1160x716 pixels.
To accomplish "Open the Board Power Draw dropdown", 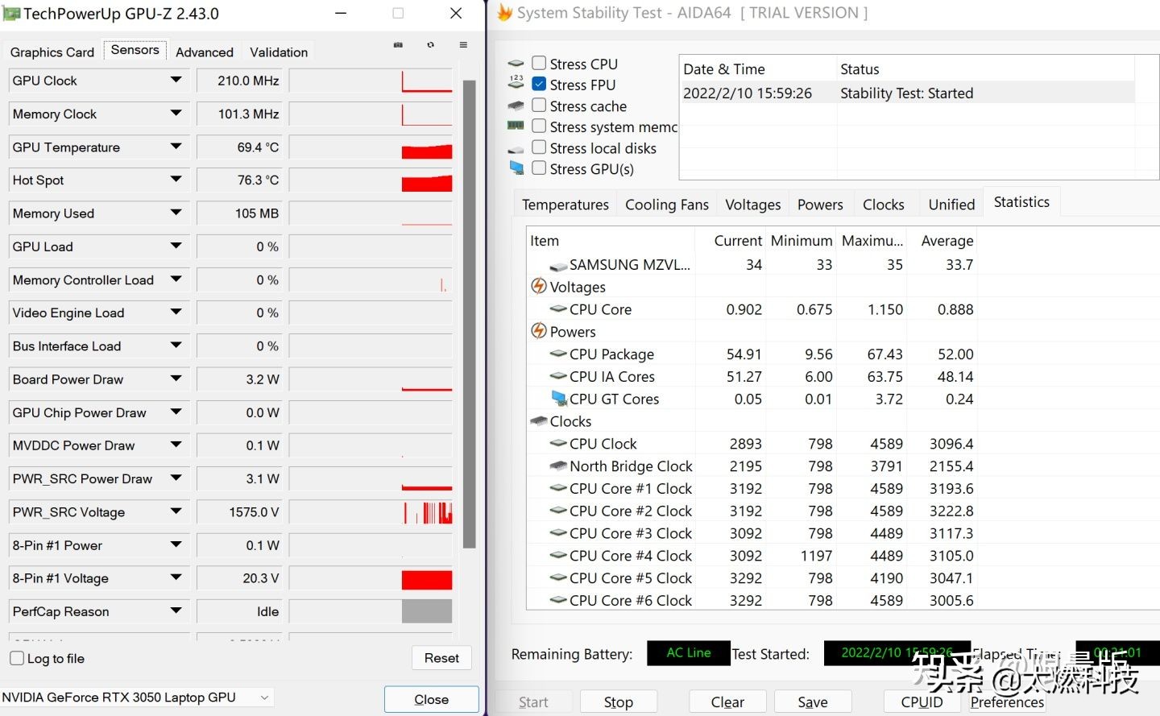I will coord(176,379).
